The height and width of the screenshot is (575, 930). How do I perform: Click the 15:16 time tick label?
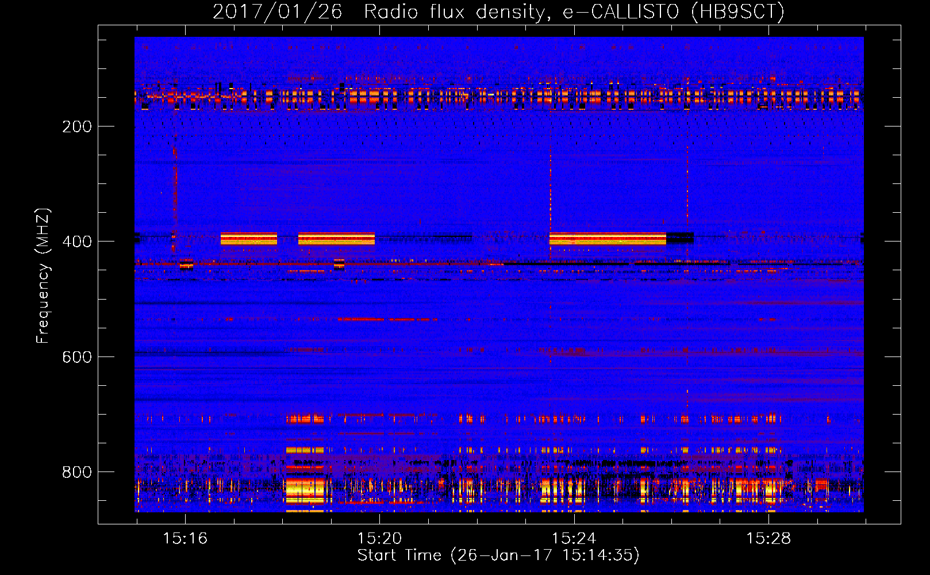tap(185, 538)
